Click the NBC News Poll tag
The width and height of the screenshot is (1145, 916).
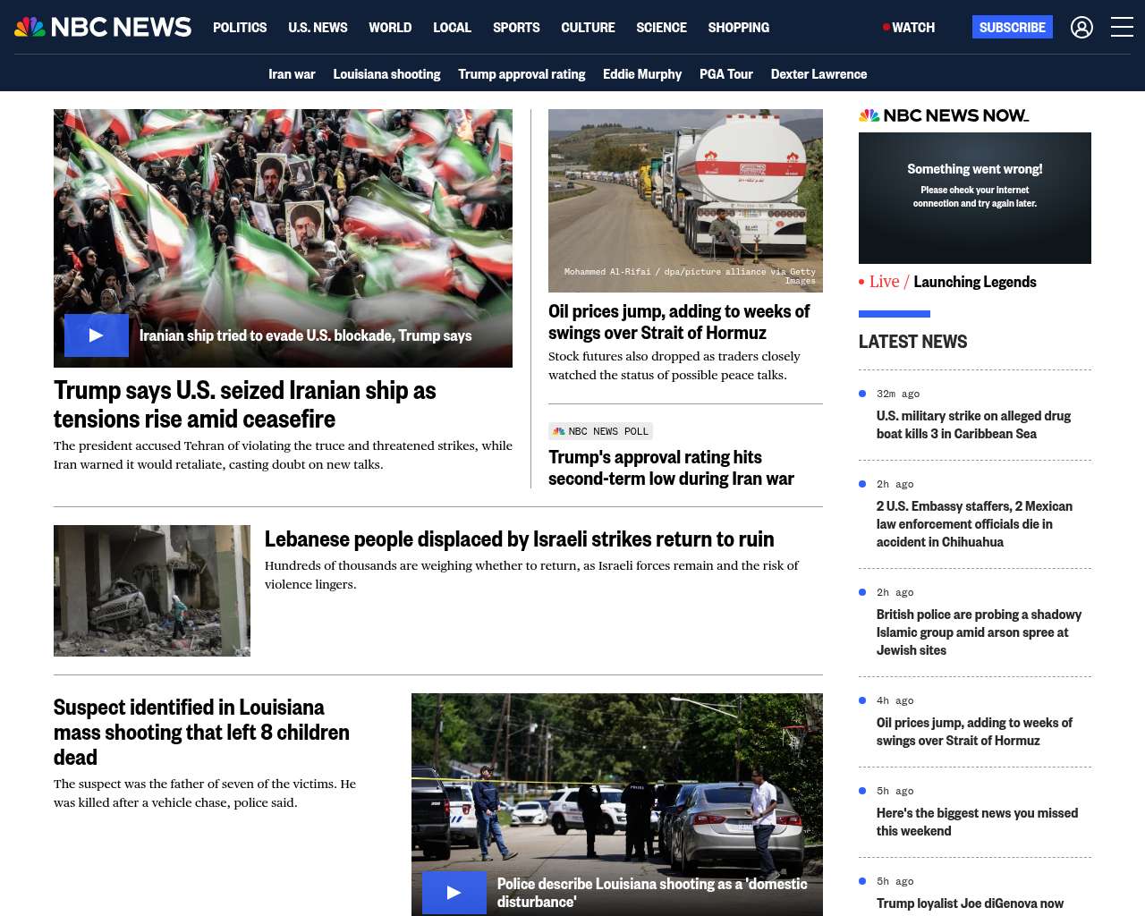pos(600,431)
